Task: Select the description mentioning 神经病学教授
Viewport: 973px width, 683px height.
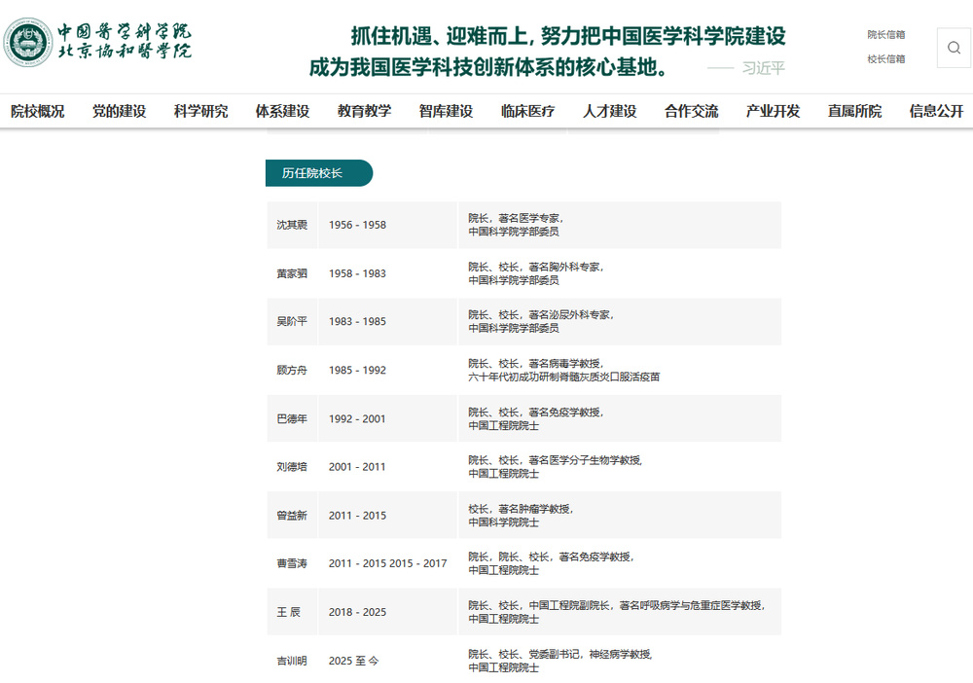Action: [560, 661]
